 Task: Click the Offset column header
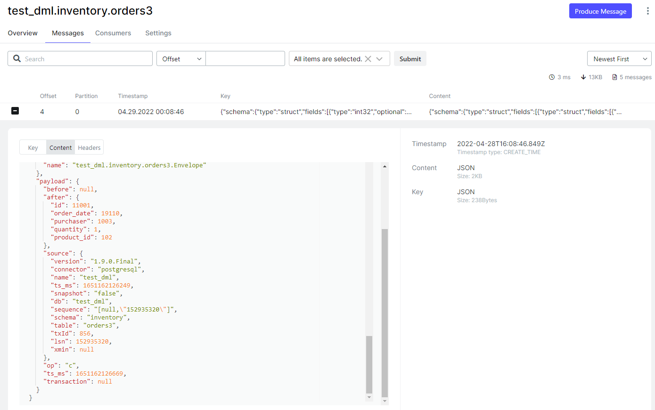[x=48, y=96]
